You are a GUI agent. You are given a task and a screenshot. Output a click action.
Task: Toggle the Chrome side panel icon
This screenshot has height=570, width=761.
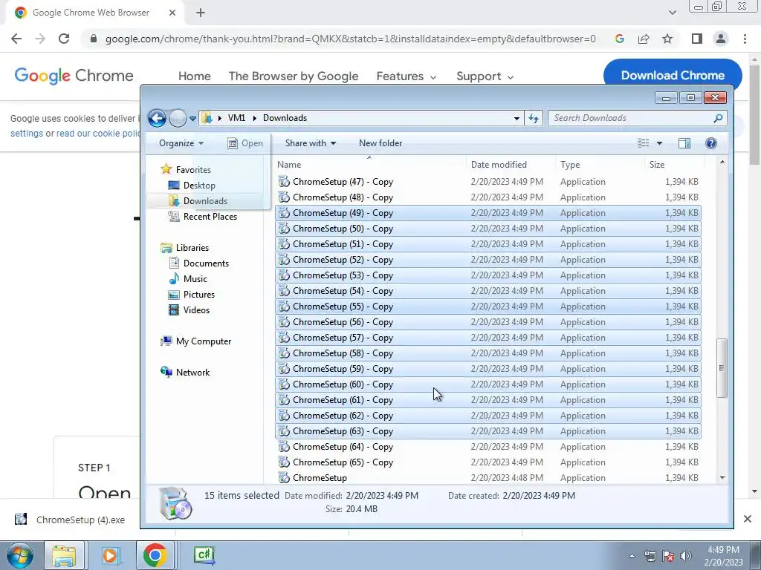tap(697, 39)
